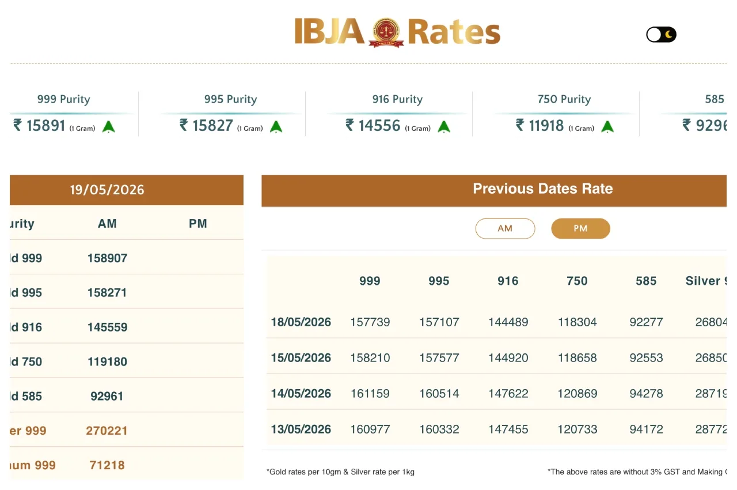
Task: Click the 18/05/2026 row date
Action: tap(301, 322)
